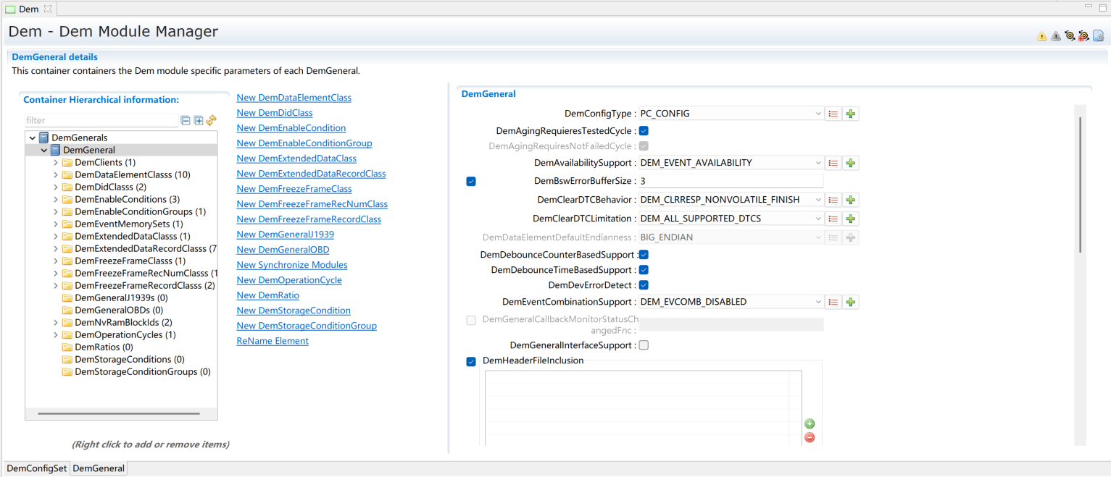The width and height of the screenshot is (1111, 477).
Task: Add header file with green plus circle
Action: [810, 424]
